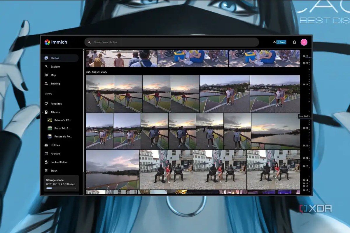Image resolution: width=350 pixels, height=233 pixels.
Task: Open the Porto Trip 2... album
Action: [60, 128]
